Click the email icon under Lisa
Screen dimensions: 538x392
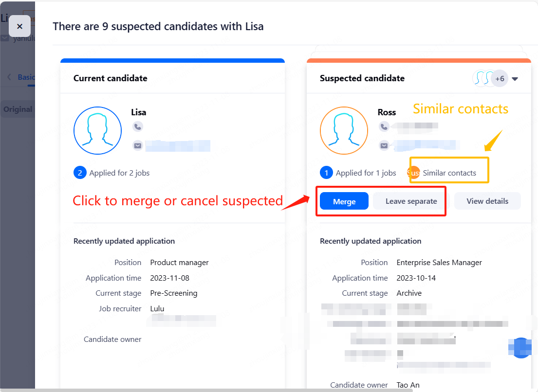point(138,145)
